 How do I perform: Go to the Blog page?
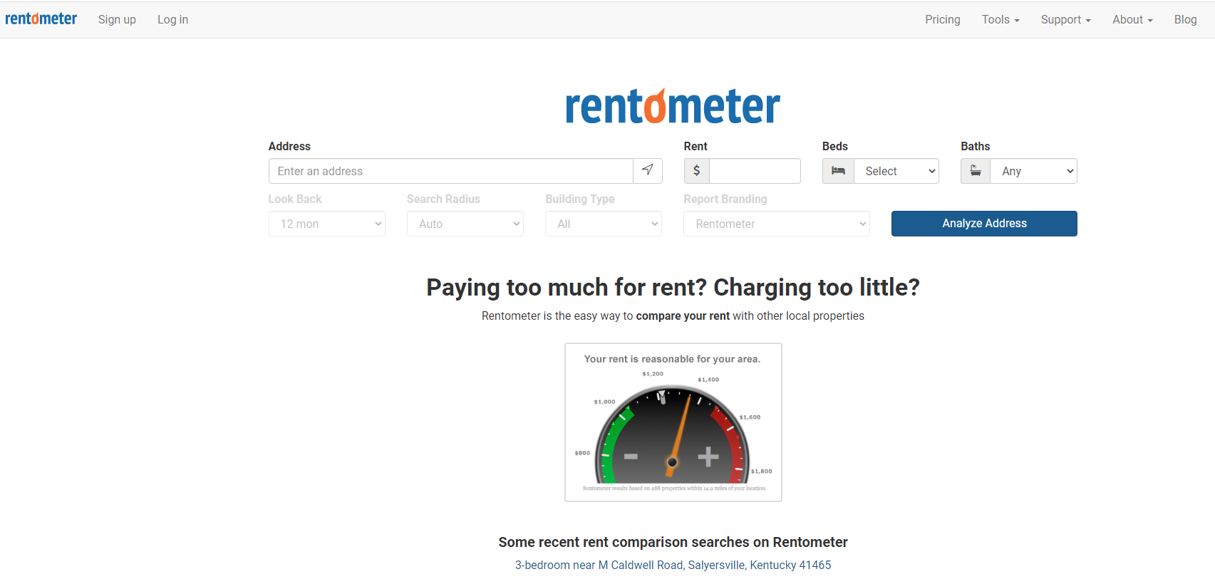coord(1185,20)
